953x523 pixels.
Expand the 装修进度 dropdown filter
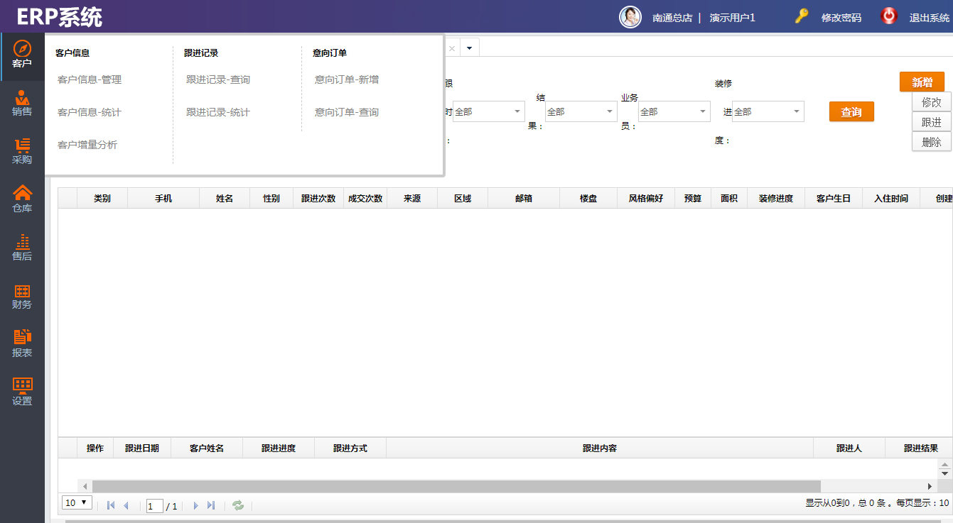coord(797,112)
